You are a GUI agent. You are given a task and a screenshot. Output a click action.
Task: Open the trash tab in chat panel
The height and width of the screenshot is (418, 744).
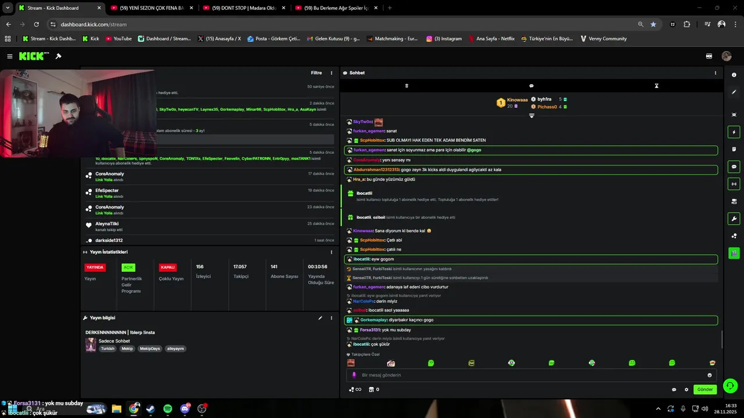click(406, 86)
